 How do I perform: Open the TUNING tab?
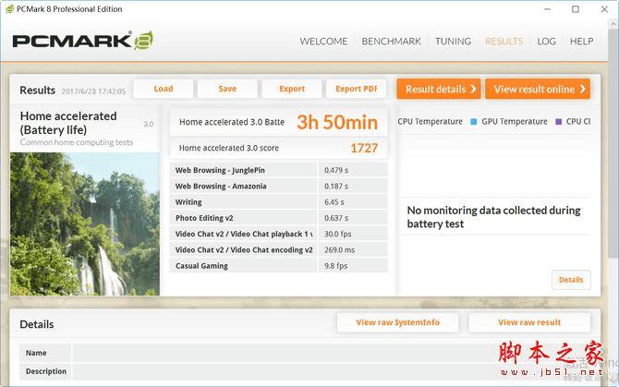453,42
